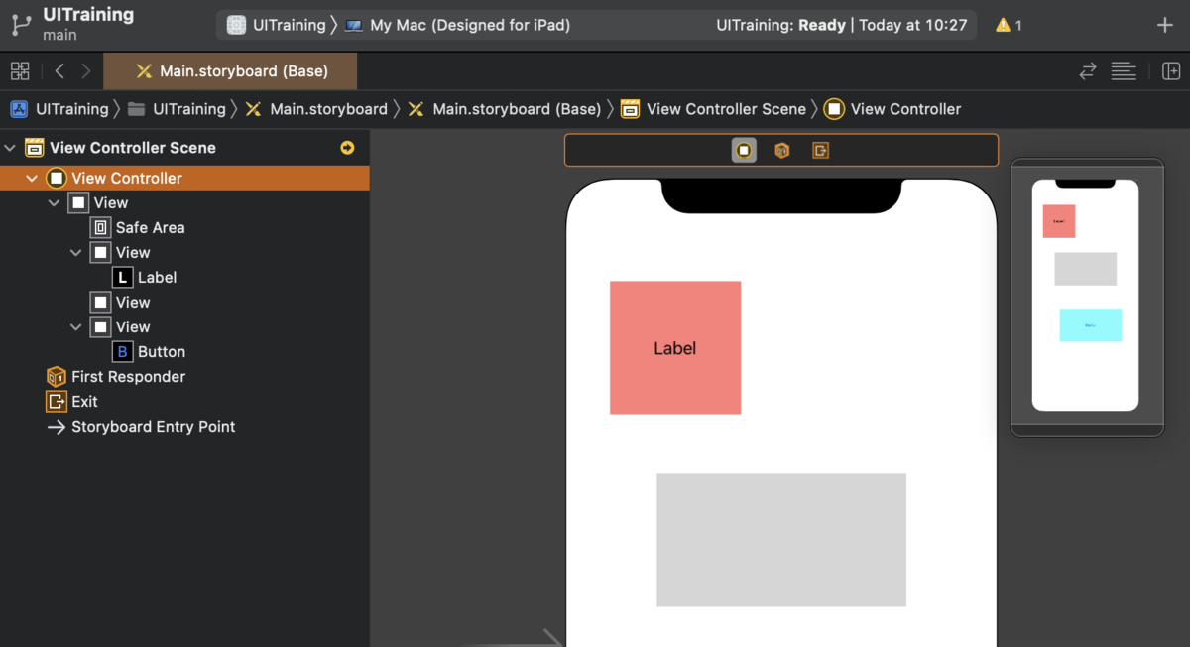This screenshot has width=1190, height=647.
Task: Select the Safe Area row
Action: click(x=184, y=227)
